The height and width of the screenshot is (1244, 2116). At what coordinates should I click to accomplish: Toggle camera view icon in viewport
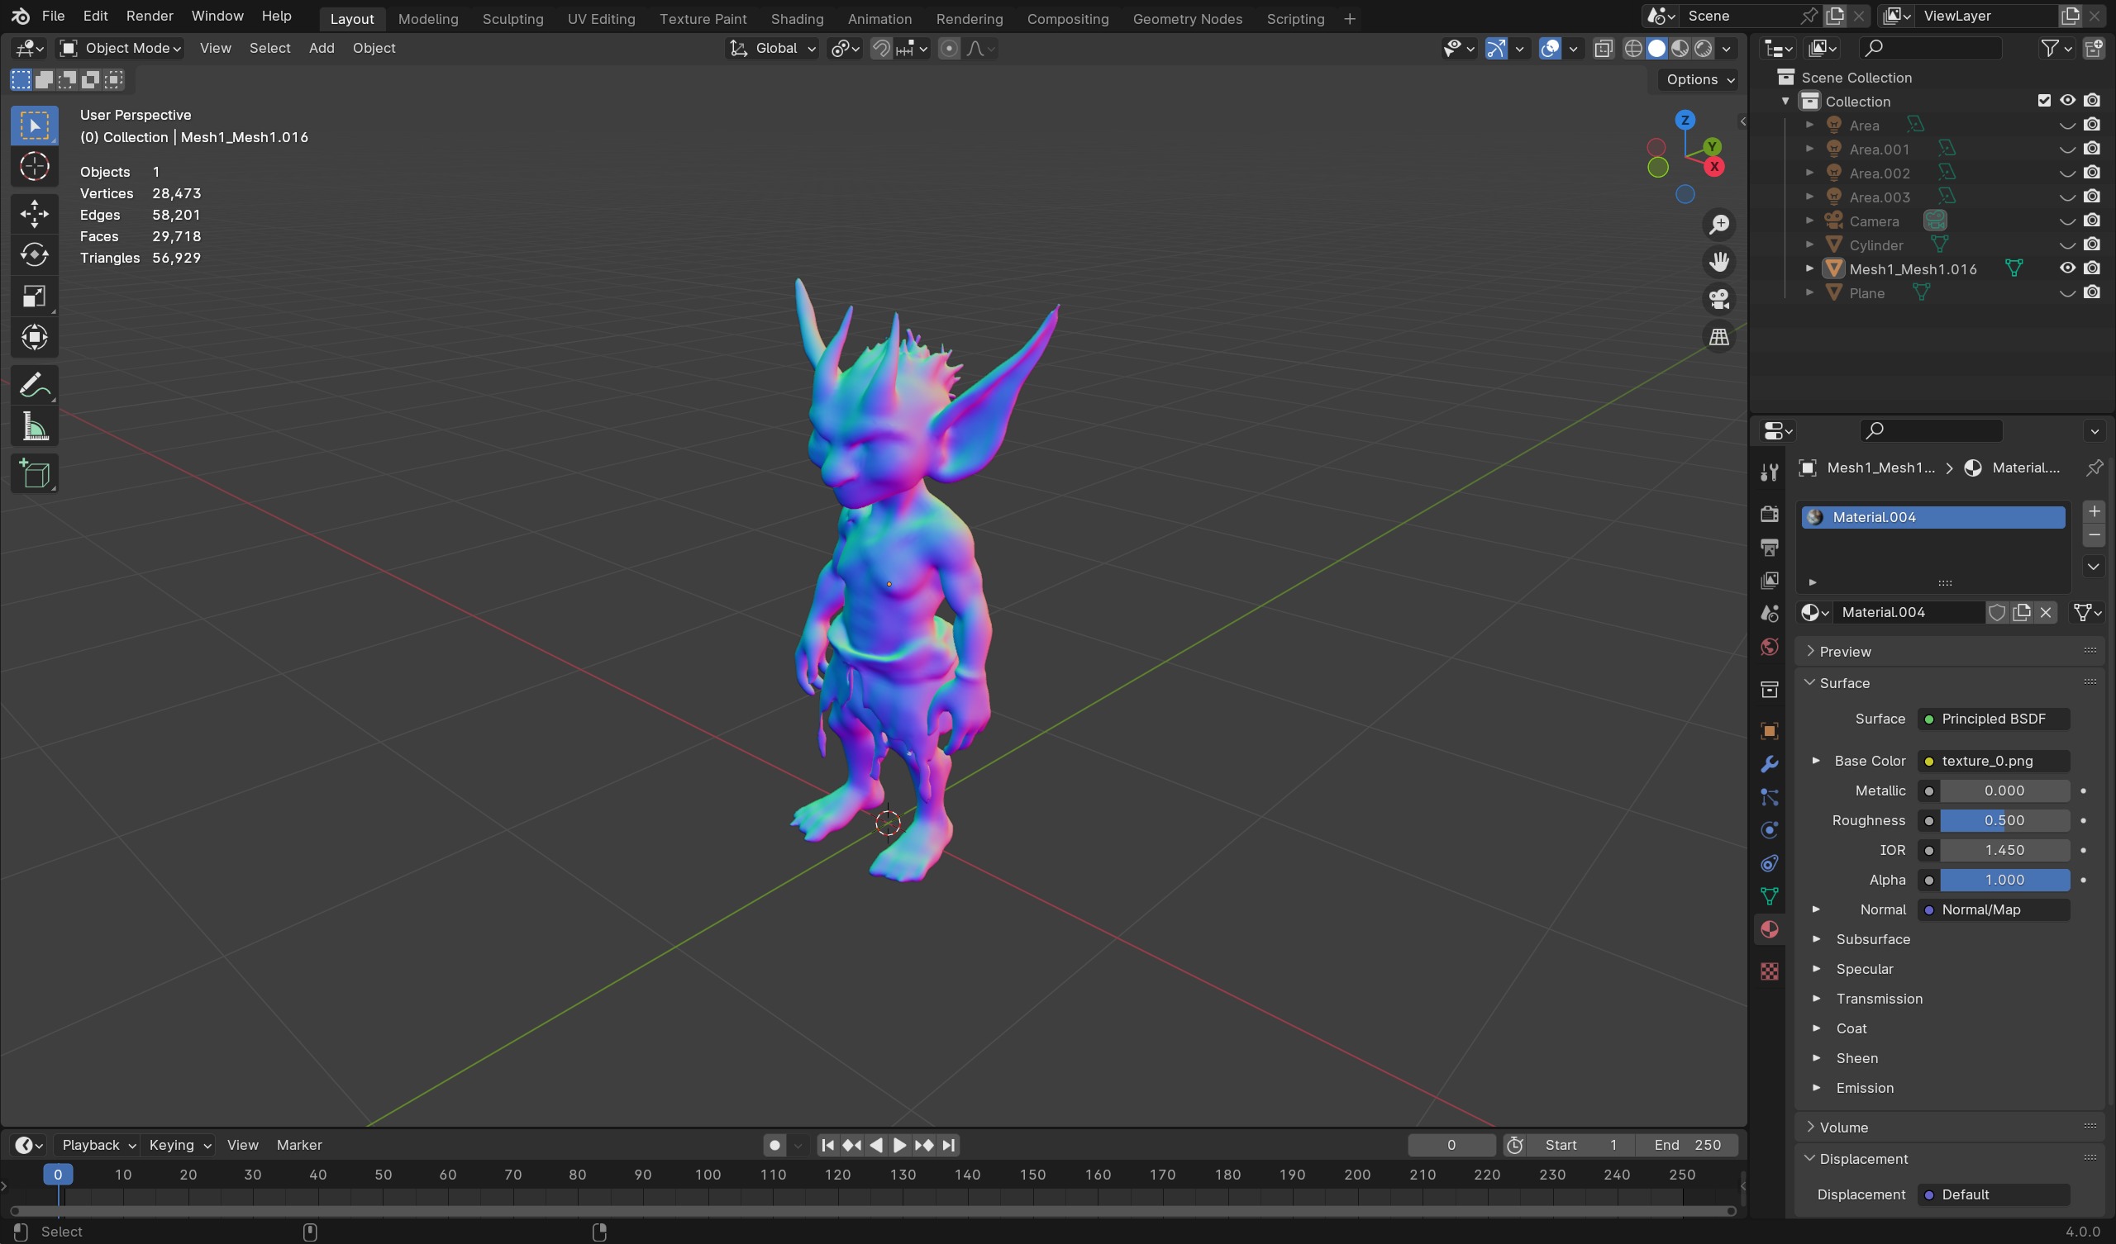click(1718, 299)
